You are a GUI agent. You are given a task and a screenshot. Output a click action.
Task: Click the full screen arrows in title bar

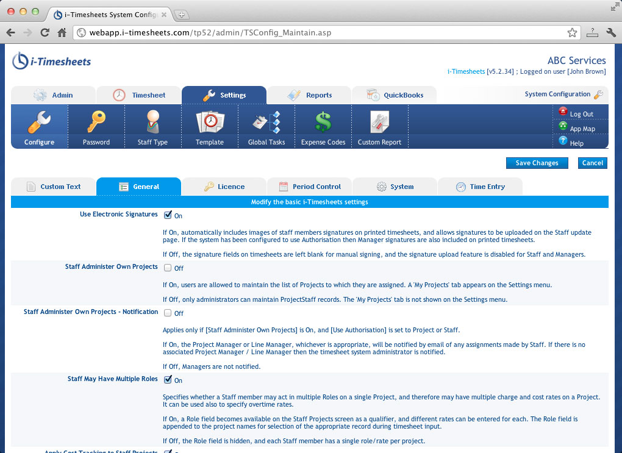[615, 7]
